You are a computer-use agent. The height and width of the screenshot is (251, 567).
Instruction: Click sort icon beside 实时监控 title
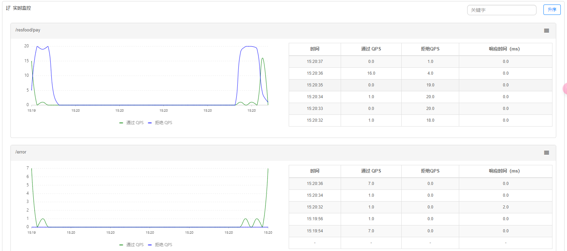8,8
